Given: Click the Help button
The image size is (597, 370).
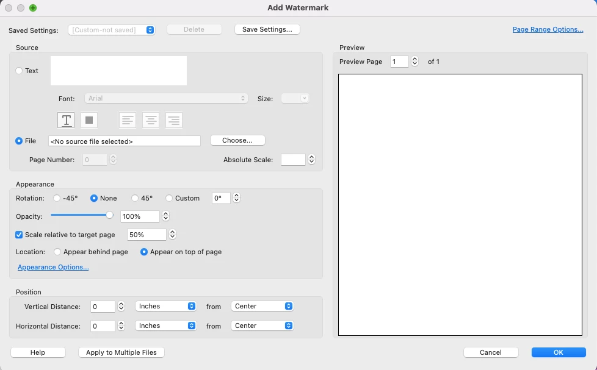Looking at the screenshot, I should pyautogui.click(x=38, y=352).
